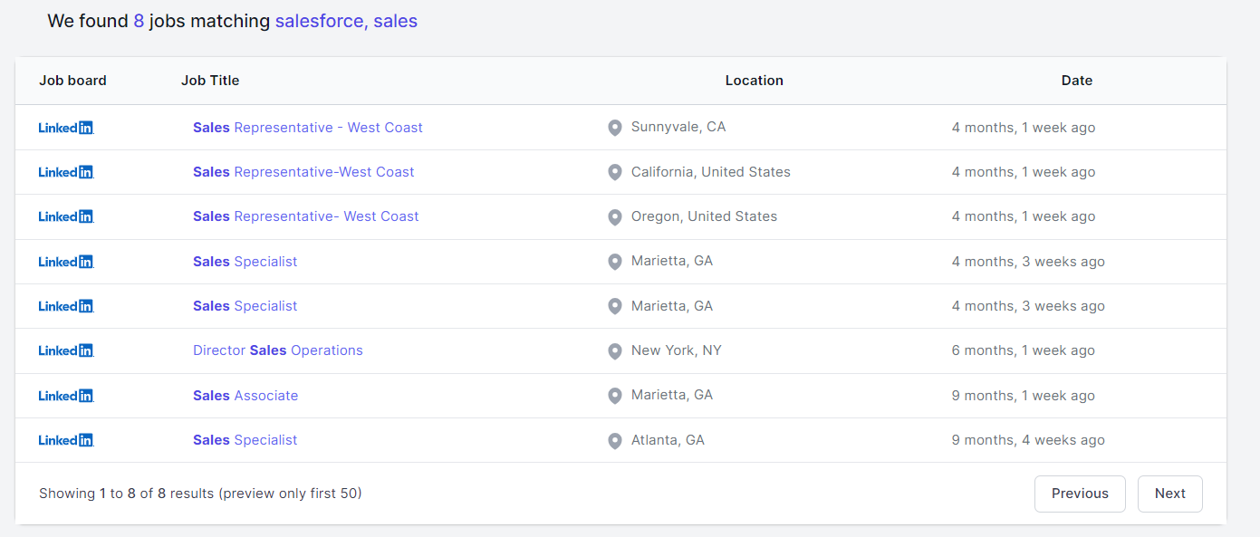1260x537 pixels.
Task: Go to the Next page of results
Action: (1169, 494)
